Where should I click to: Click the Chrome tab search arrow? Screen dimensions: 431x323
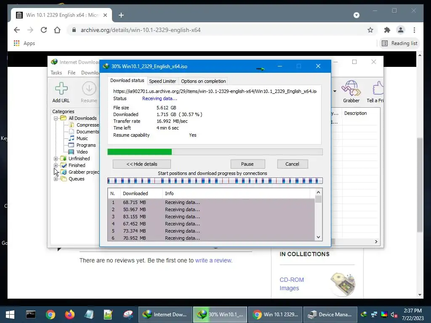coord(357,15)
